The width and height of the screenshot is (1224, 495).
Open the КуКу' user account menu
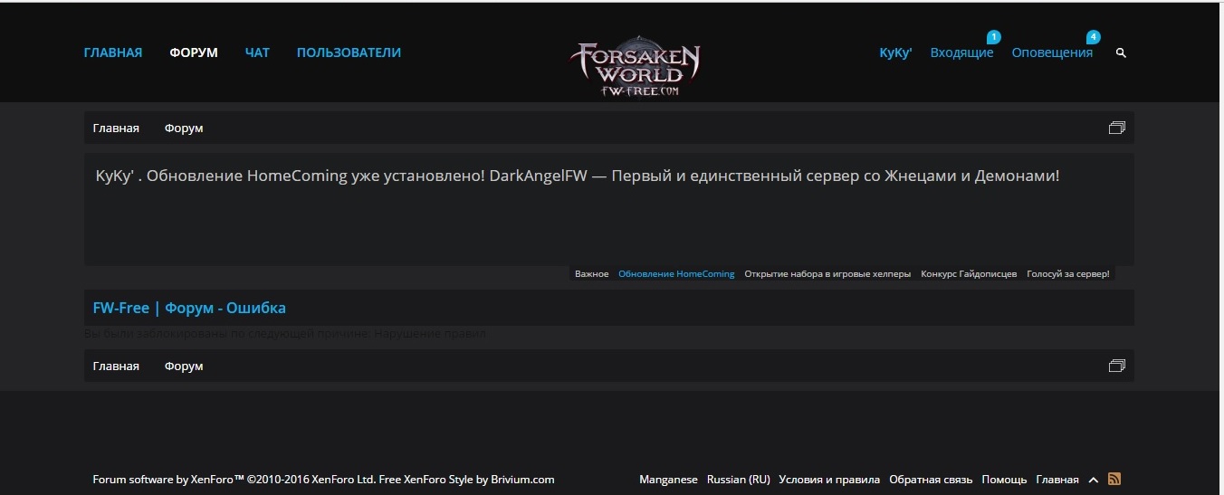click(895, 52)
